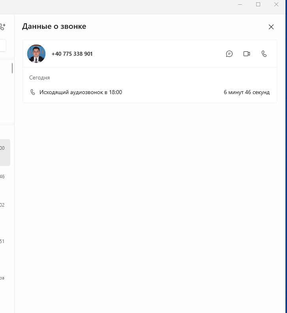Click the duration 6 минут 46 секунд
The height and width of the screenshot is (313, 287).
(246, 92)
